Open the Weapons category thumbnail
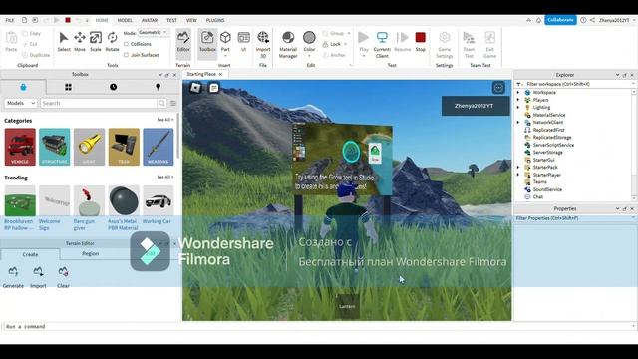Image resolution: width=638 pixels, height=359 pixels. pos(159,147)
